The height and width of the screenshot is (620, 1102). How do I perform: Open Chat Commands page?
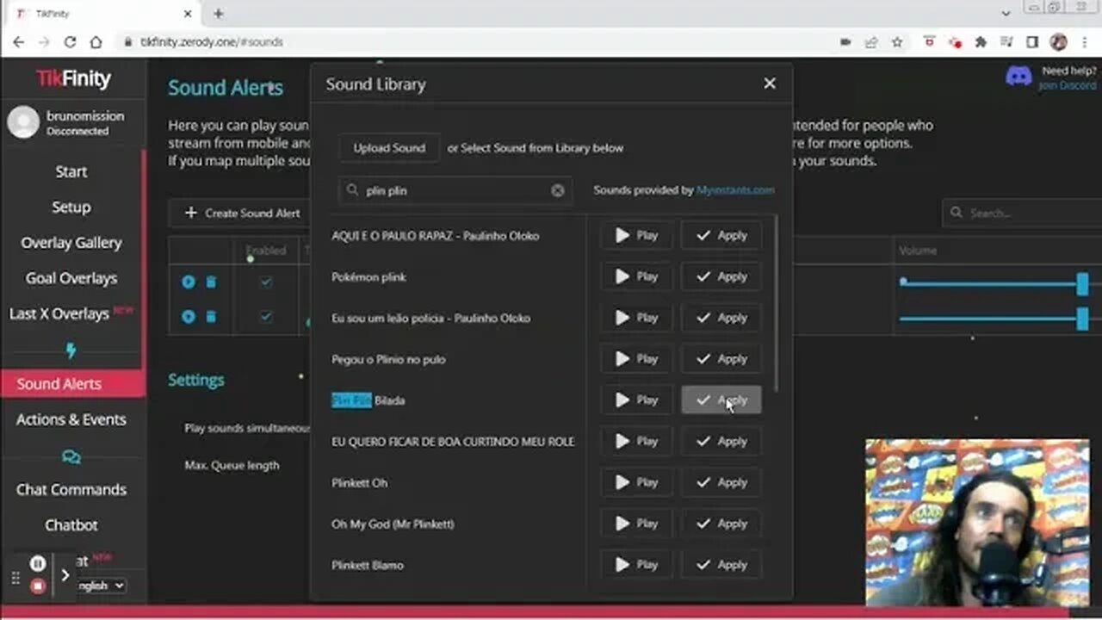pos(71,489)
